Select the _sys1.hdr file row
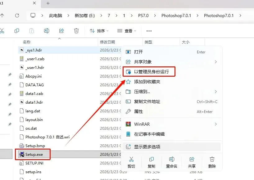 [70, 50]
